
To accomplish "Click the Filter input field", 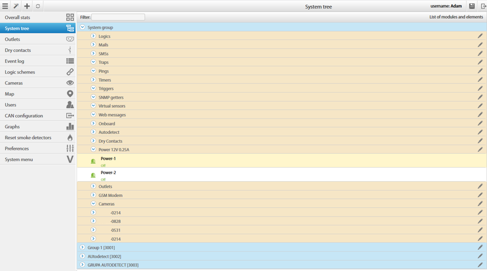I will 118,17.
